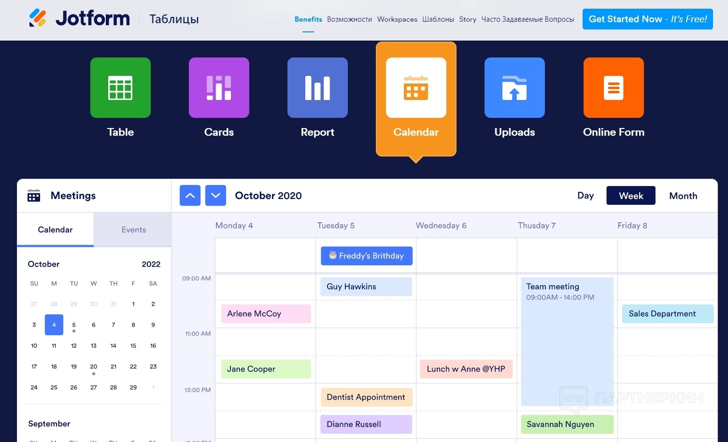The image size is (728, 442).
Task: Click the Таблицы title link
Action: click(174, 19)
